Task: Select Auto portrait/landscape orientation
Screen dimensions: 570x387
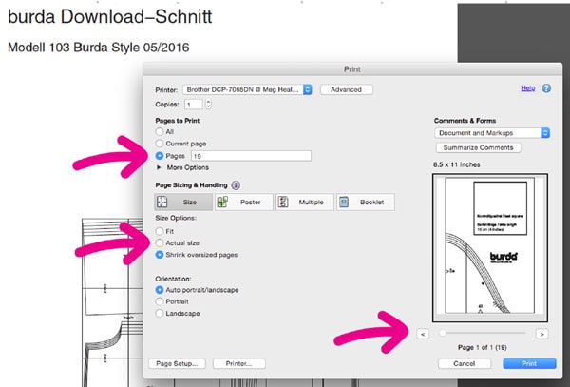Action: (160, 290)
